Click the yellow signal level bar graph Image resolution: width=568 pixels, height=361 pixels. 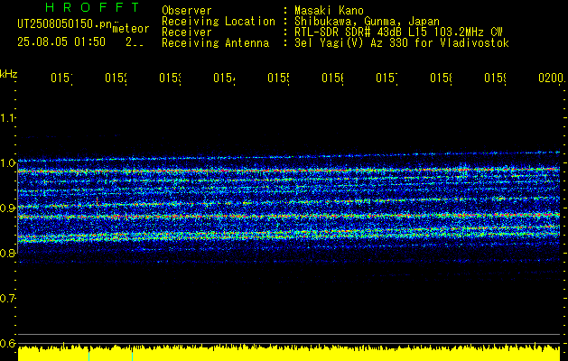click(x=289, y=353)
